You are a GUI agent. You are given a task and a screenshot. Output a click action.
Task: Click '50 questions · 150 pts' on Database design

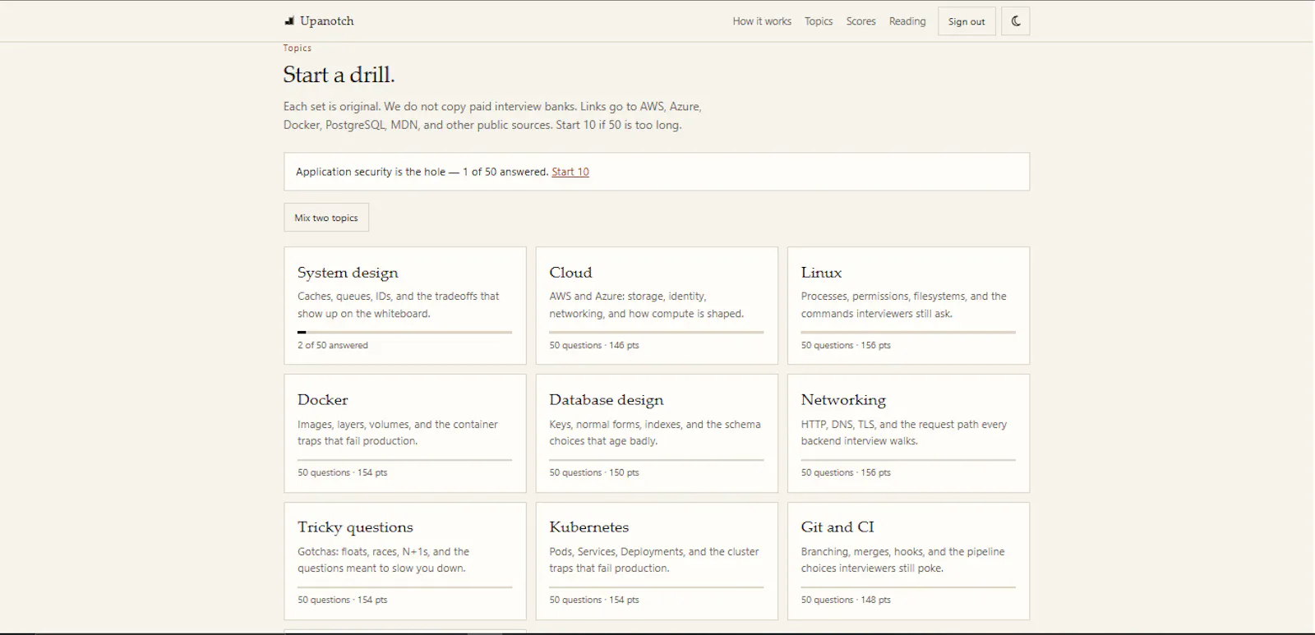(594, 472)
